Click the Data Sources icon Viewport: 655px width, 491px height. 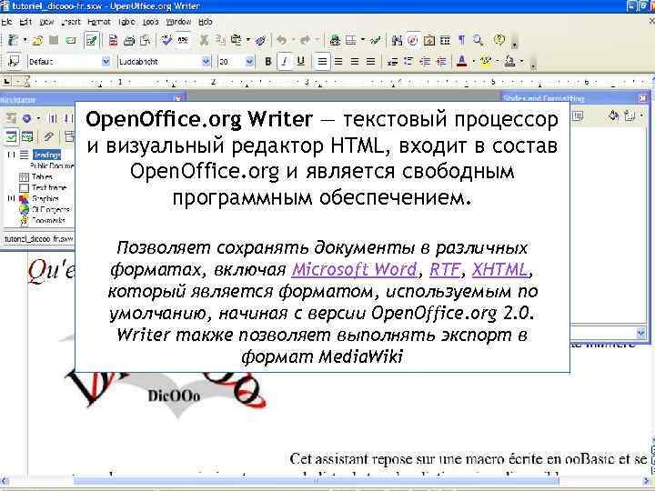pos(445,41)
